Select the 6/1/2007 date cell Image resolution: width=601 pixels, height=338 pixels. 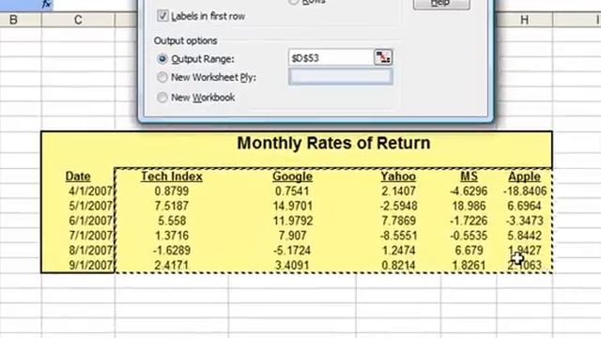coord(90,221)
